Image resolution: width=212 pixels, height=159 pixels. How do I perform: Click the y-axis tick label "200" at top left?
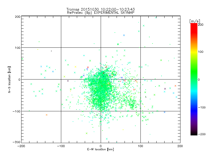click(17, 17)
